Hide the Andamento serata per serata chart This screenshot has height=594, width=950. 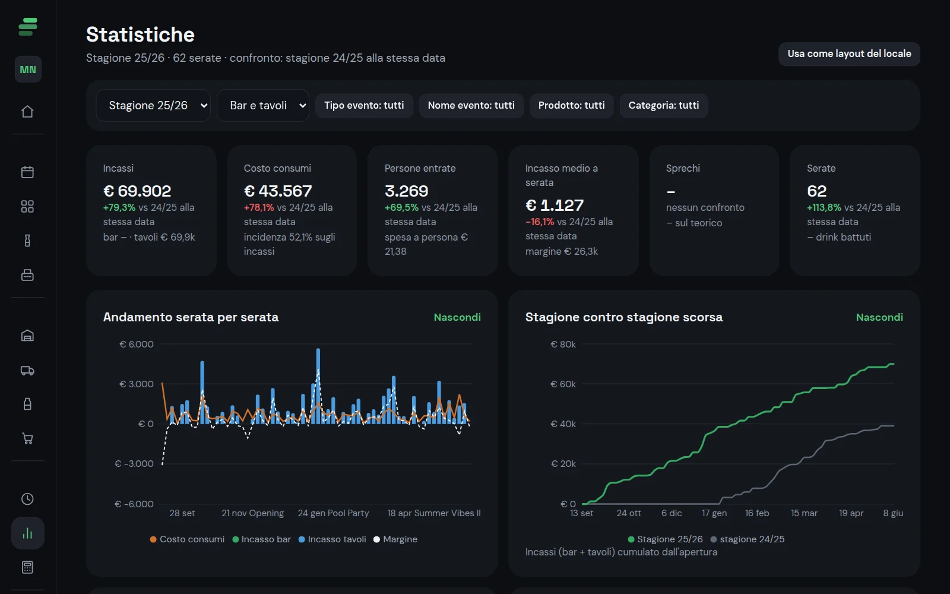[457, 317]
